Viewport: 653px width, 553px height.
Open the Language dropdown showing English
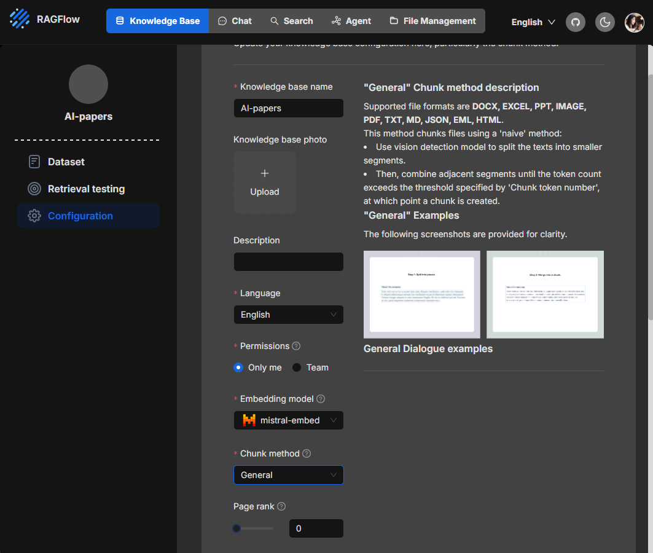(288, 315)
